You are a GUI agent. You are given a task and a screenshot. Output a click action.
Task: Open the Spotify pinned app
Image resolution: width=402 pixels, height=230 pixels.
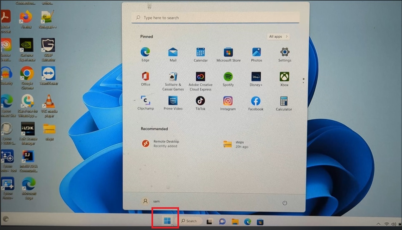(228, 79)
